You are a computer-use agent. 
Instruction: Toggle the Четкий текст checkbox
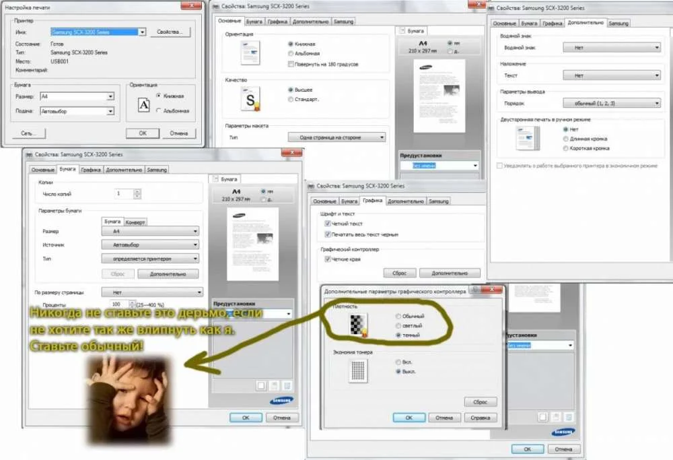328,224
